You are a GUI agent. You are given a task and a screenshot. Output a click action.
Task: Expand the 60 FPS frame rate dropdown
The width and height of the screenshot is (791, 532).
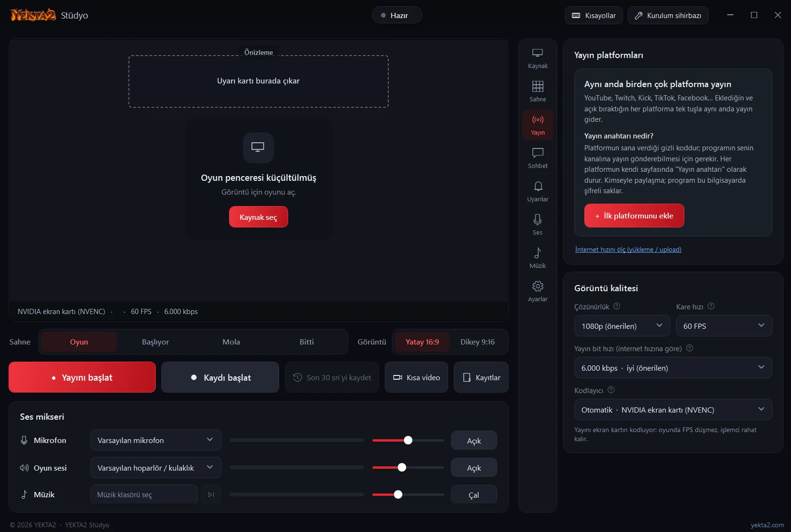click(724, 326)
